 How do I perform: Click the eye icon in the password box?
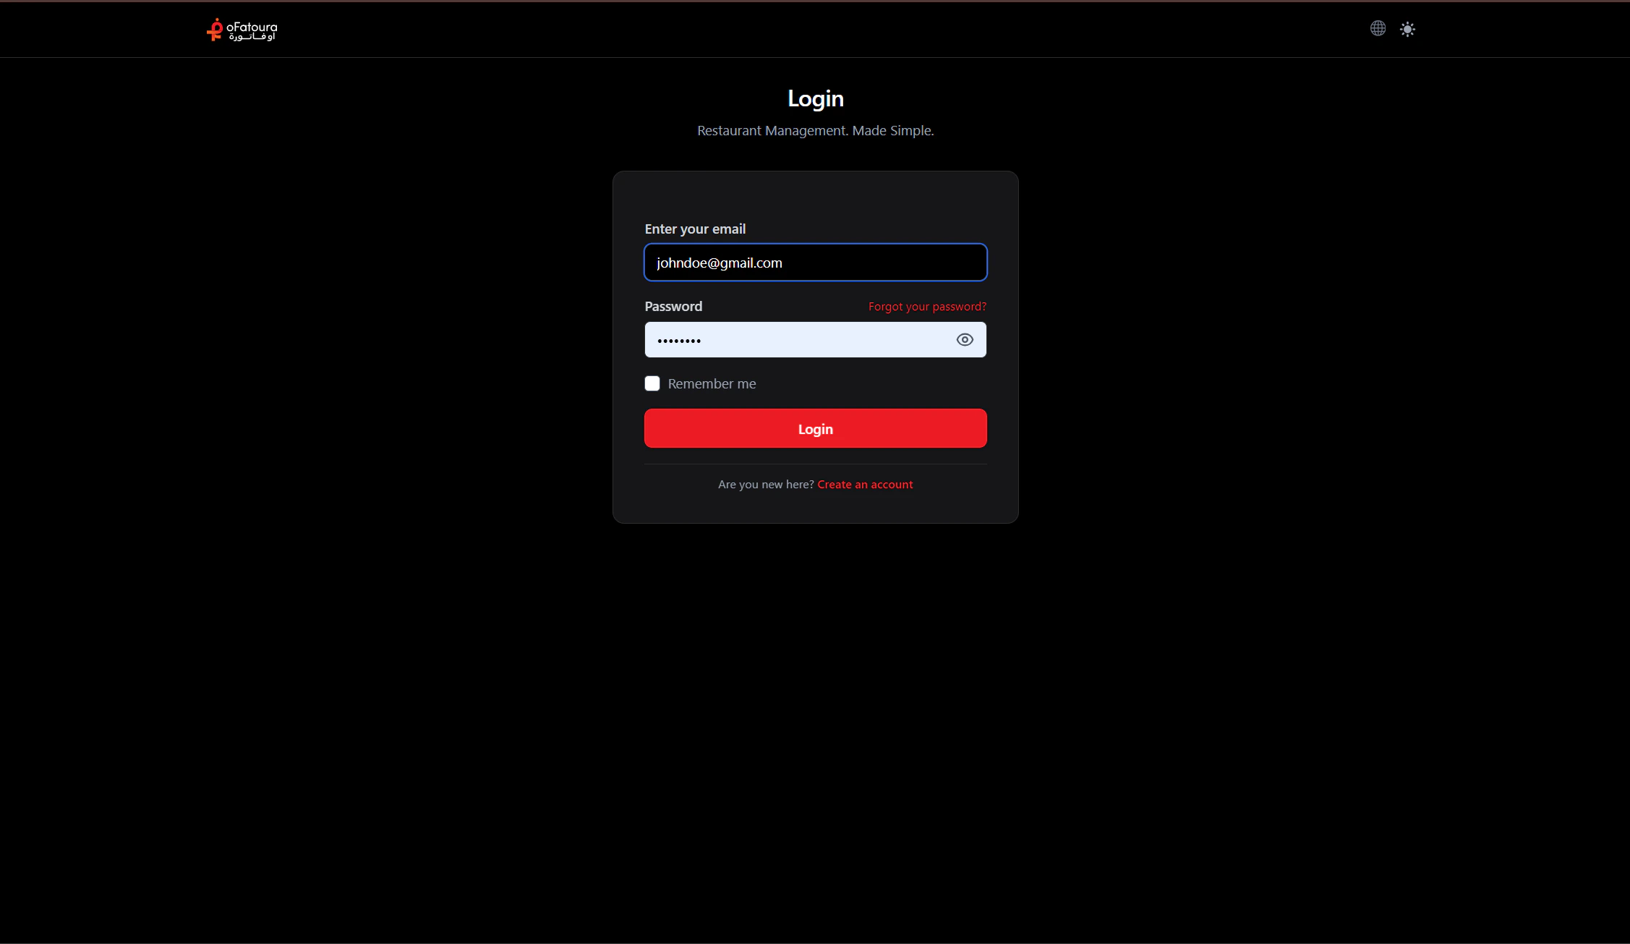965,339
